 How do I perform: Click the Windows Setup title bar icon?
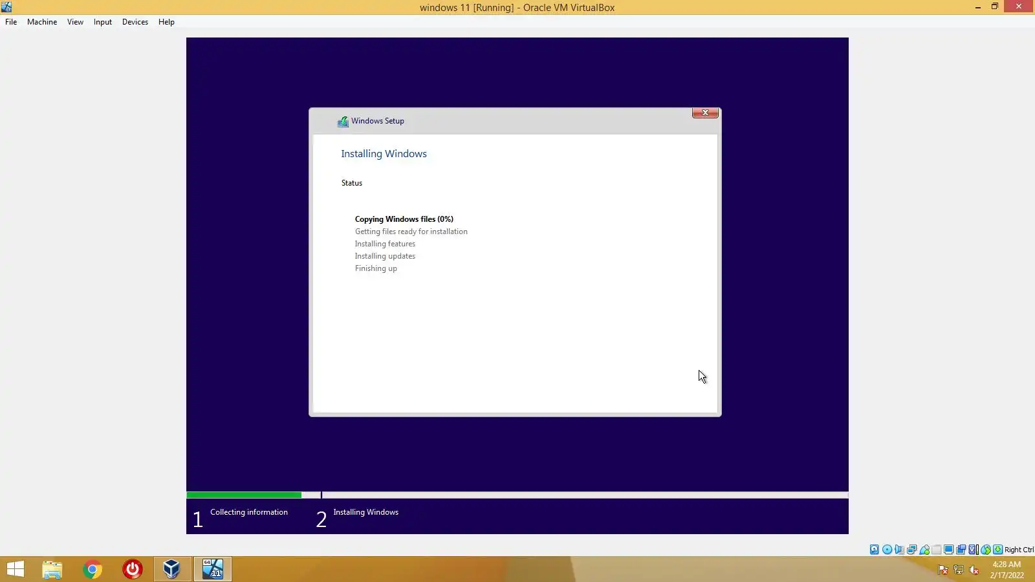pyautogui.click(x=343, y=122)
